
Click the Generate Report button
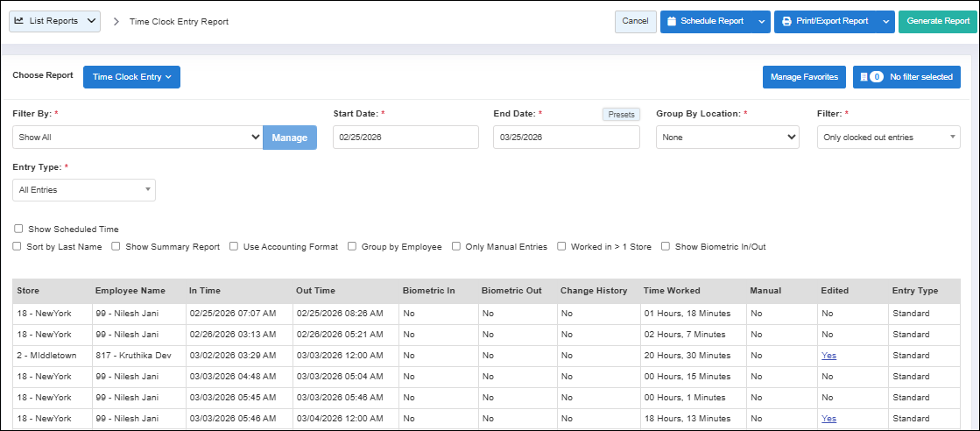(x=938, y=21)
